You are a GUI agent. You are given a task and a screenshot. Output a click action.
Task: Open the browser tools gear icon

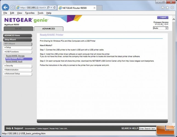172,8
